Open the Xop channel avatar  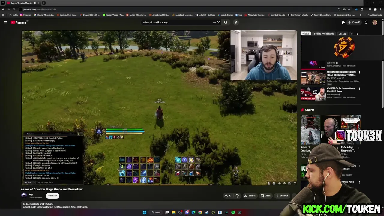point(24,196)
